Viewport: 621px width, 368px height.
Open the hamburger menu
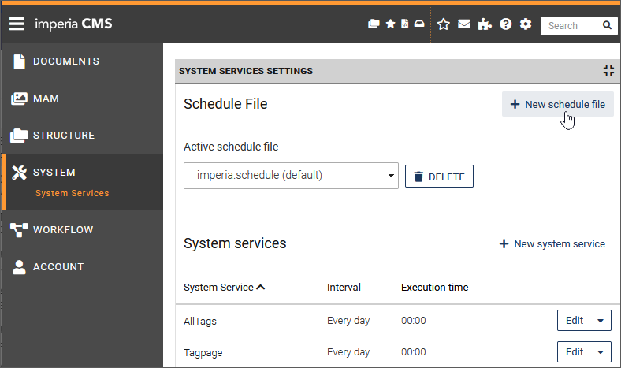[17, 24]
